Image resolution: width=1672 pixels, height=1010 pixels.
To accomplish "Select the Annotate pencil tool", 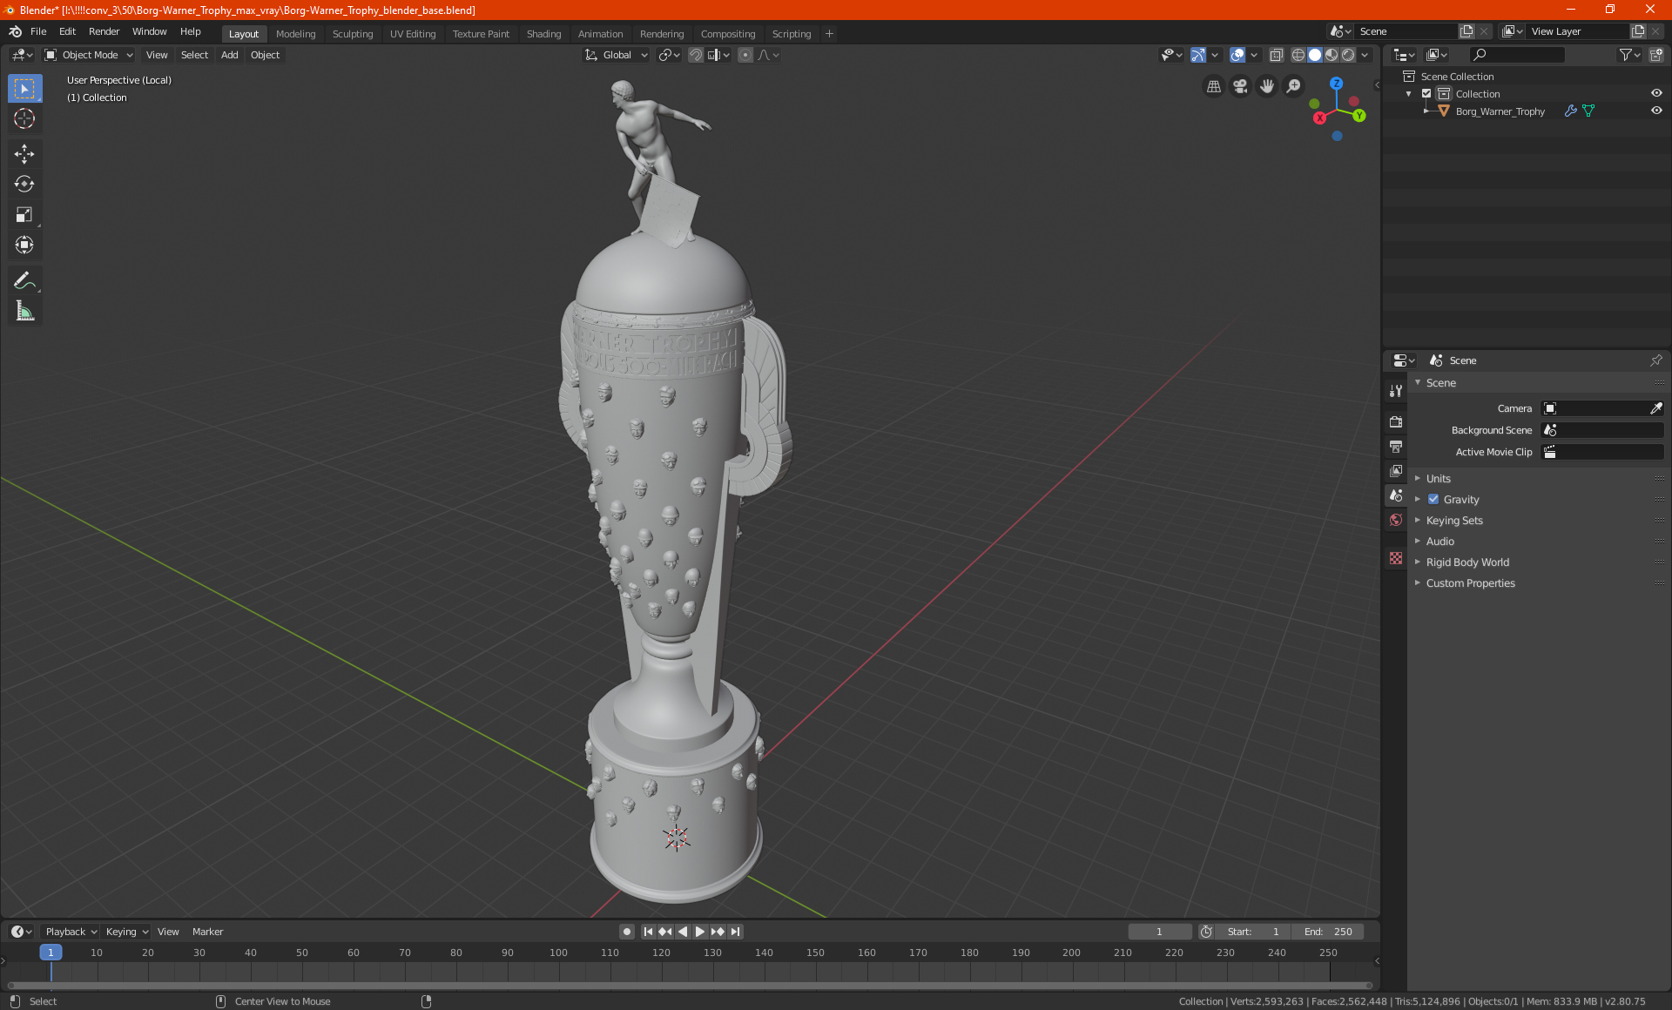I will 24,280.
